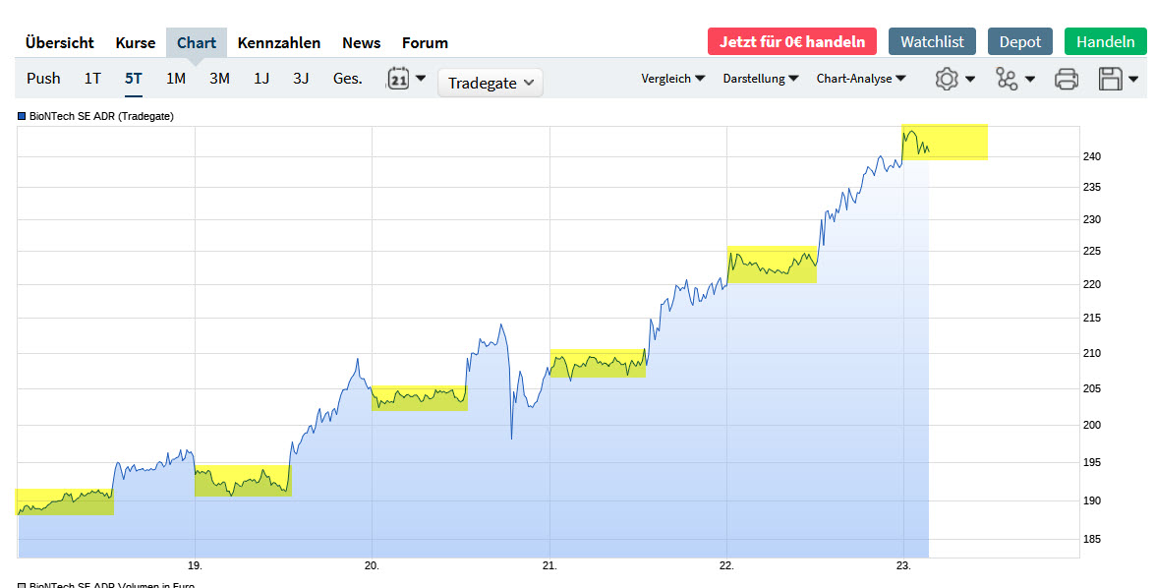Expand the save options arrow beside the floppy icon
The image size is (1155, 588).
pos(1133,82)
